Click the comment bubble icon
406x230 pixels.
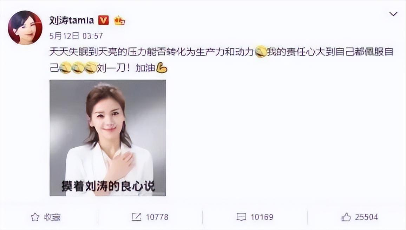click(x=241, y=217)
